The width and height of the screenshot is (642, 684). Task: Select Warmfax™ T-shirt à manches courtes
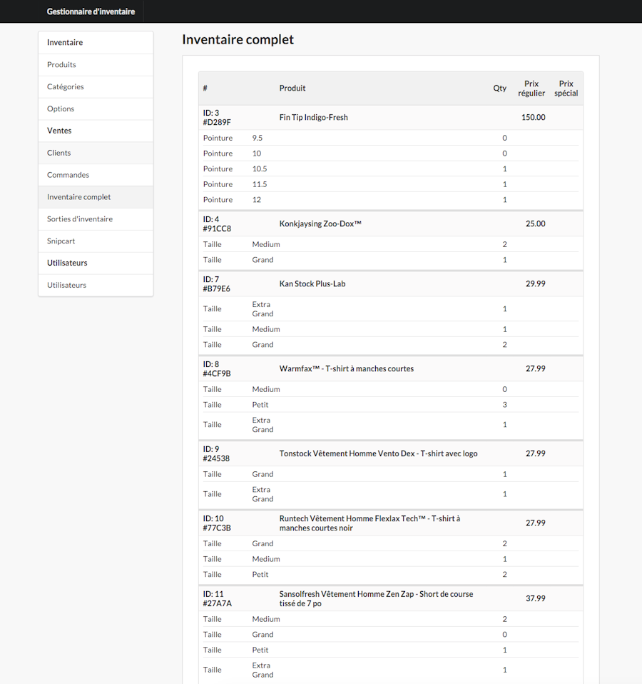(x=347, y=368)
